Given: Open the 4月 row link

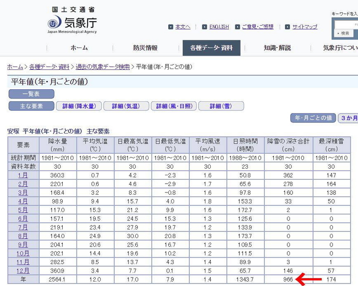Looking at the screenshot, I should click(x=23, y=201).
